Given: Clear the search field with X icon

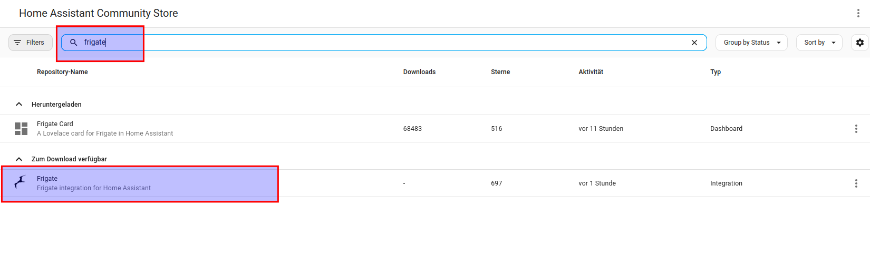Looking at the screenshot, I should coord(694,43).
